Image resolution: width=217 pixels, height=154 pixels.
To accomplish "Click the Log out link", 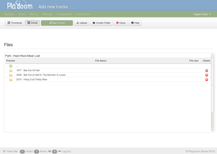I will (x=65, y=151).
